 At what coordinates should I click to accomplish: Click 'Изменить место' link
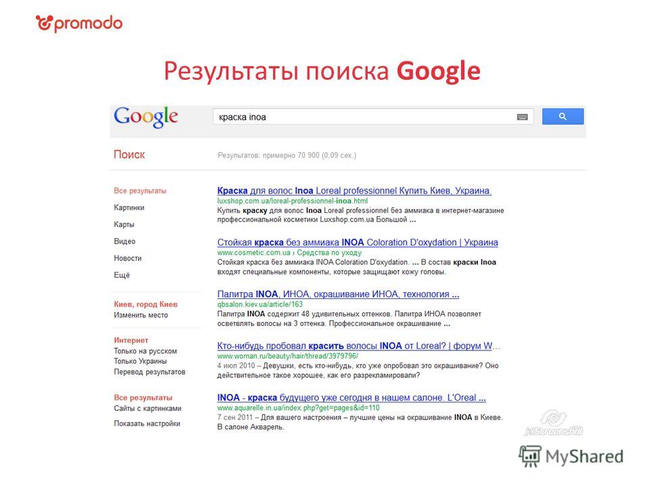tap(141, 315)
